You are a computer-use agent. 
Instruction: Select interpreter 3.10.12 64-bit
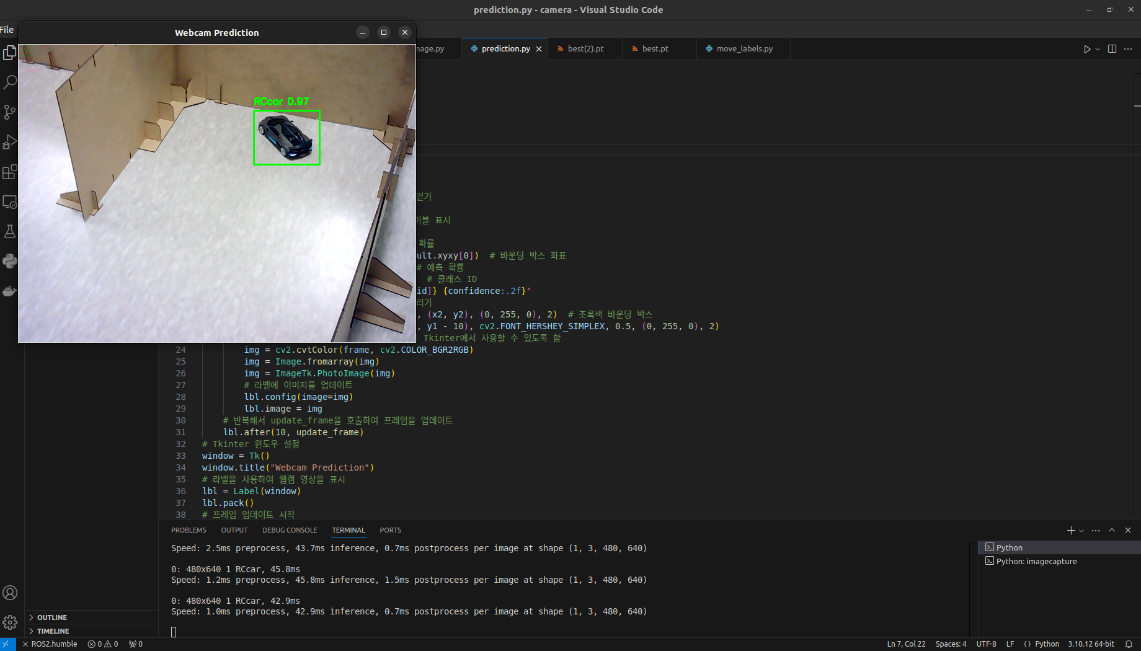[1091, 644]
